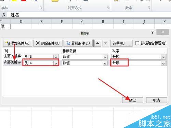Open the sort Options (选项) dialog

pos(121,43)
